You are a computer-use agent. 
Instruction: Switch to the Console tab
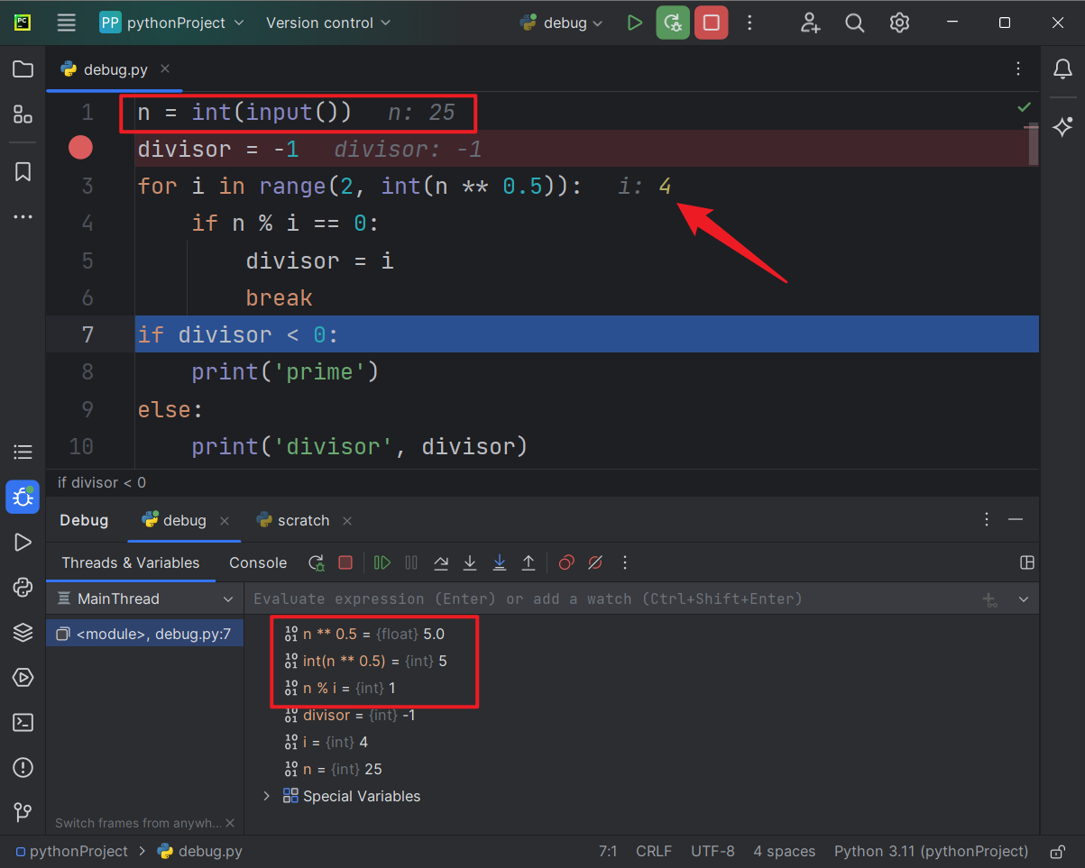click(258, 562)
